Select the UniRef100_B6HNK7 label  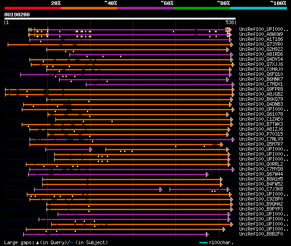coord(261,79)
